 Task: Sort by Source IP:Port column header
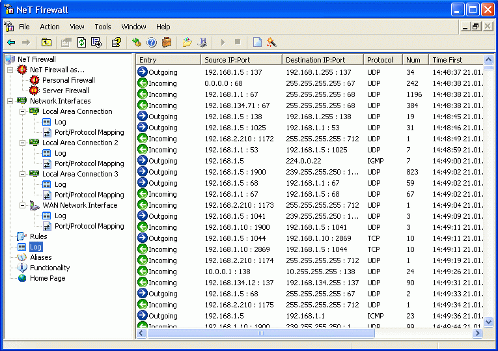coord(242,60)
